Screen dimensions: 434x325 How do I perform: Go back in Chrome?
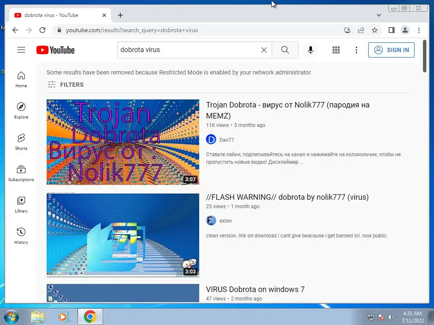pyautogui.click(x=15, y=30)
